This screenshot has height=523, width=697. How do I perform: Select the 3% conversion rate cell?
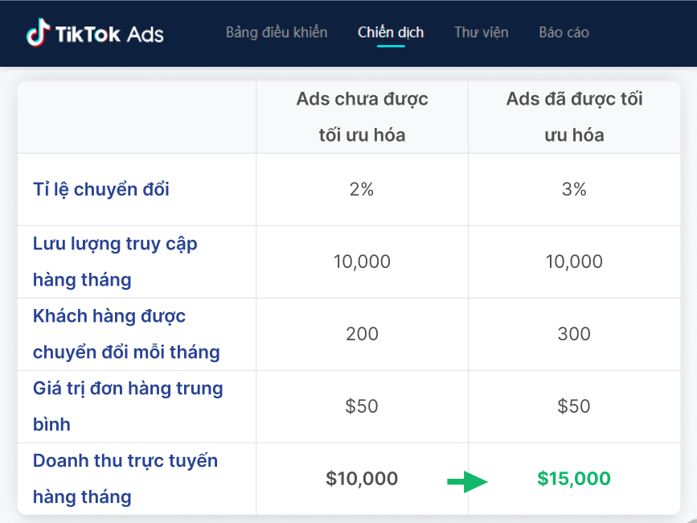coord(574,190)
